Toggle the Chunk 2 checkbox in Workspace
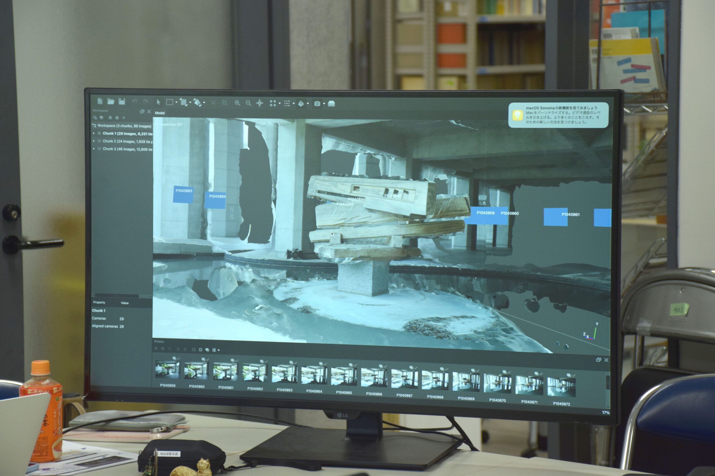The image size is (715, 476). (99, 141)
